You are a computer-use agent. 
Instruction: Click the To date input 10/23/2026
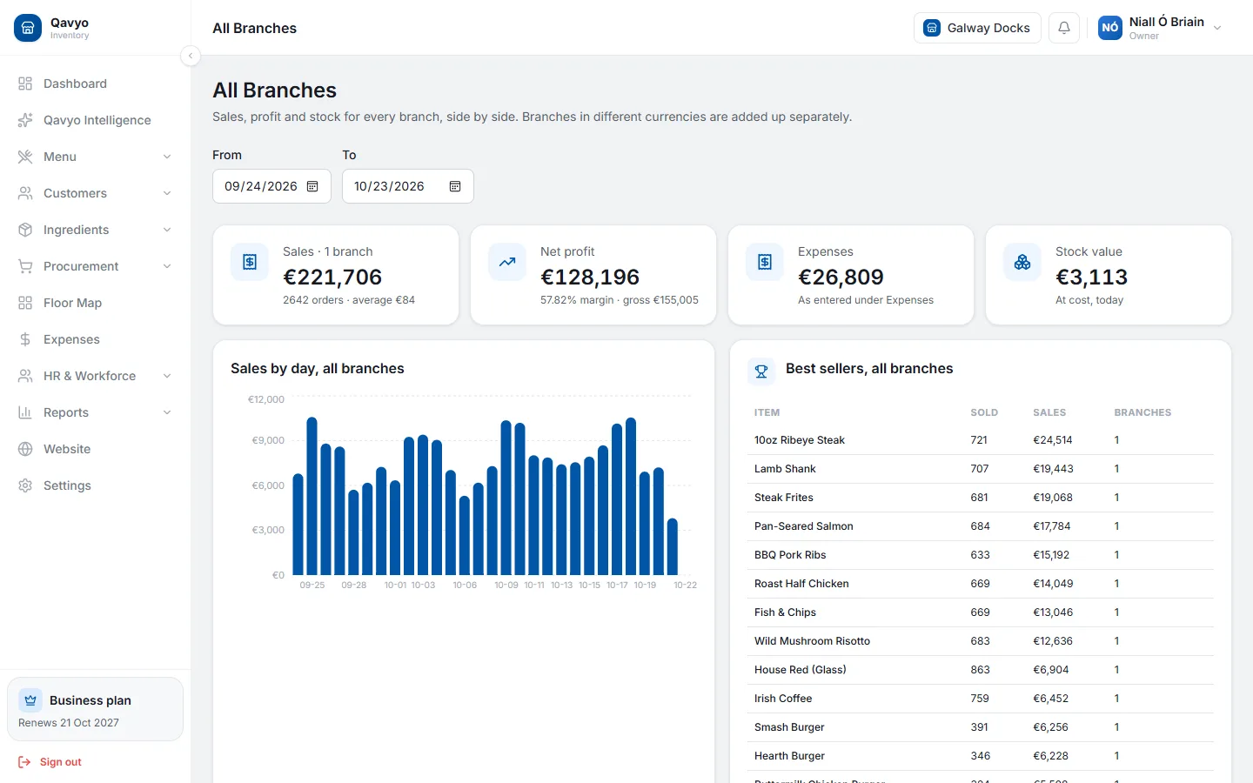pos(408,186)
